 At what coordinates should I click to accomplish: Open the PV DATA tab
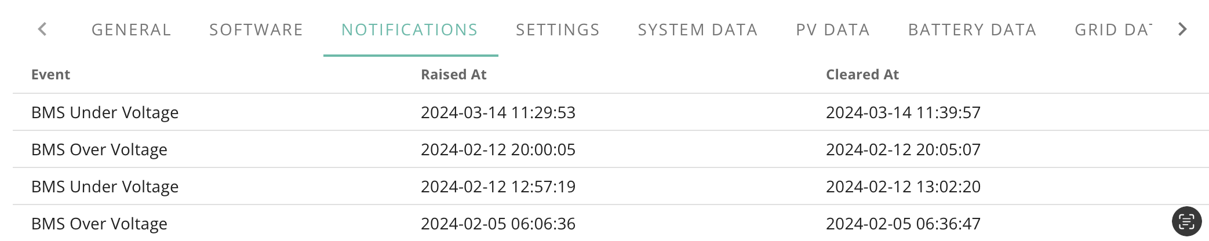point(833,30)
